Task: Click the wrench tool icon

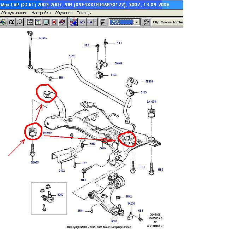Action: pos(146,22)
